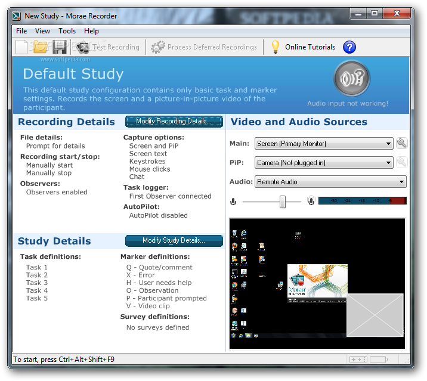Click 'Audio input not working!' message

pos(348,104)
